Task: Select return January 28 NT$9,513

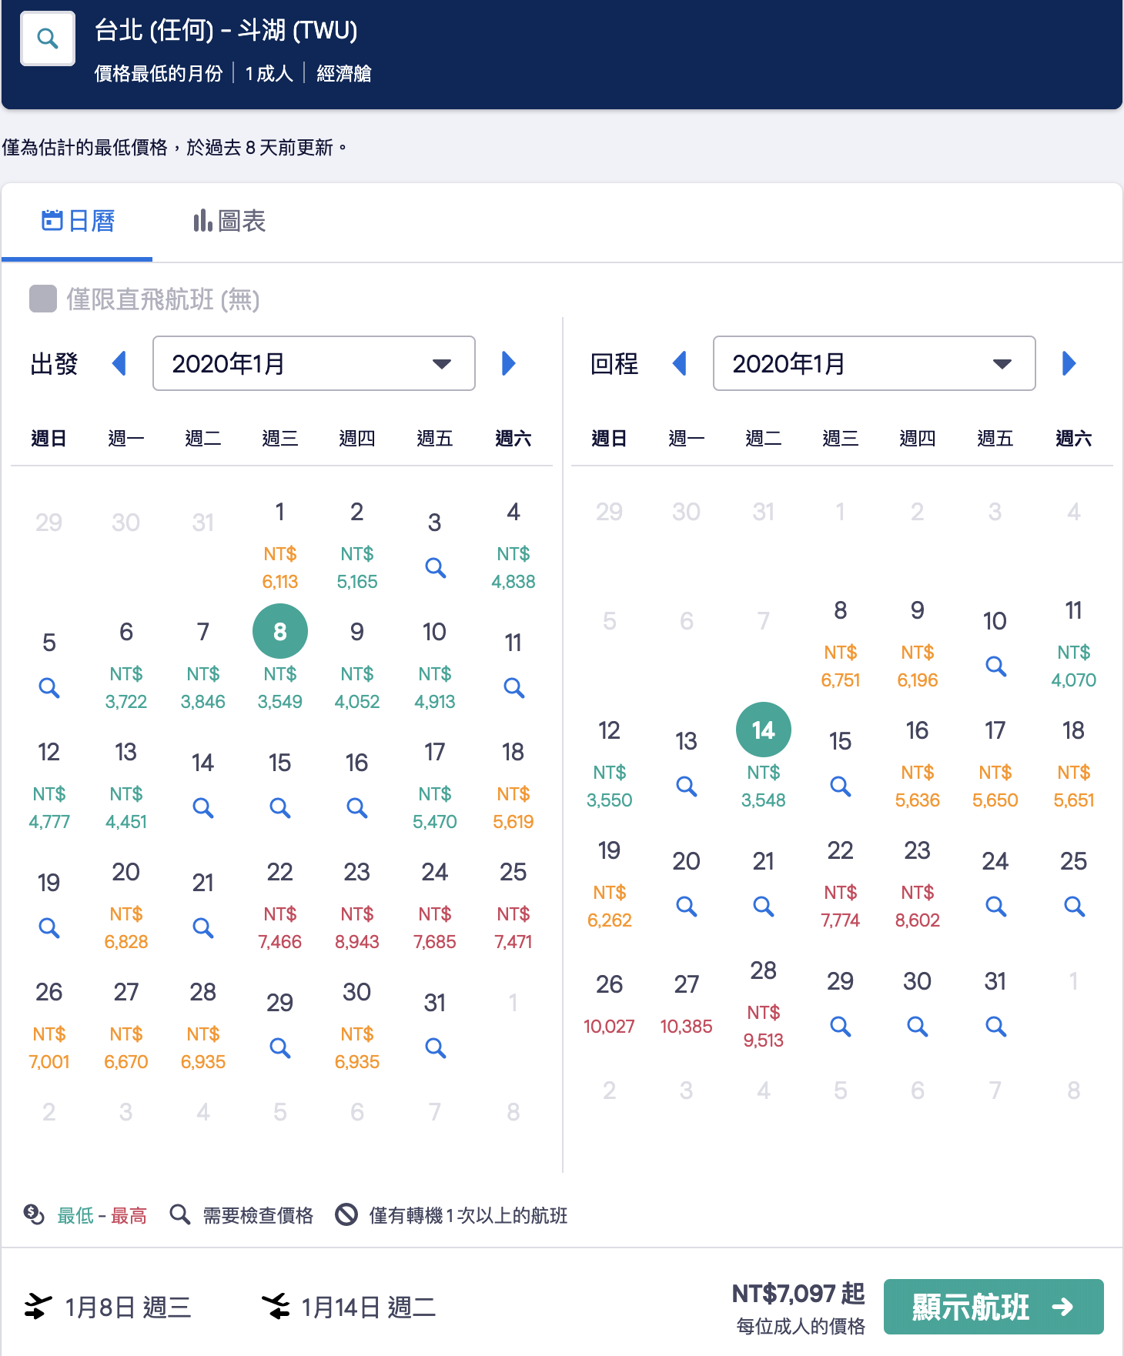Action: point(764,1004)
